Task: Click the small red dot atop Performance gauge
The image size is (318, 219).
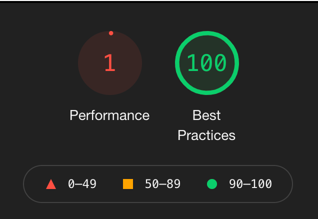Action: click(111, 33)
